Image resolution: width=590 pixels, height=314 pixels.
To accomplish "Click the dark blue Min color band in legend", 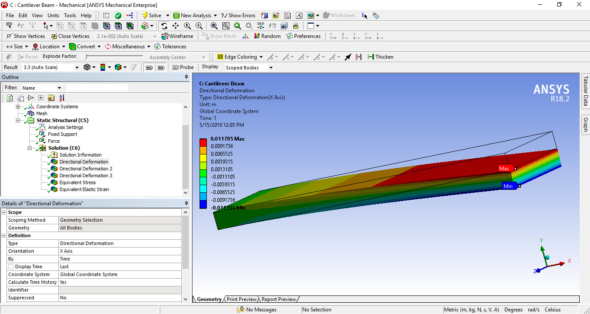I will pos(203,205).
